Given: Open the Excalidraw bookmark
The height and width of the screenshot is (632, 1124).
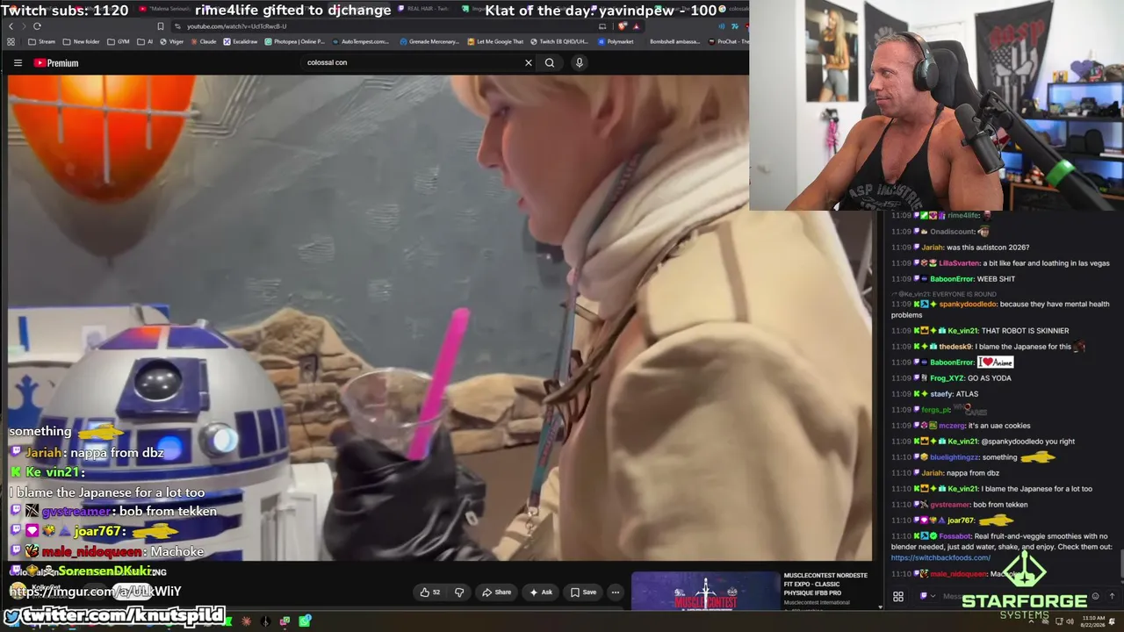Looking at the screenshot, I should click(x=241, y=41).
